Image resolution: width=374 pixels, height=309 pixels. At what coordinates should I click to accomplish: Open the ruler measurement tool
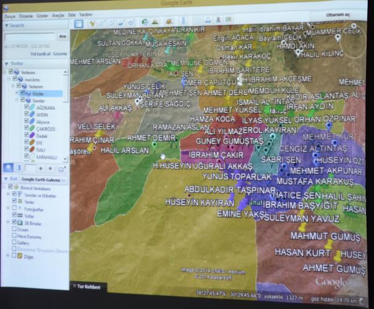[x=183, y=21]
